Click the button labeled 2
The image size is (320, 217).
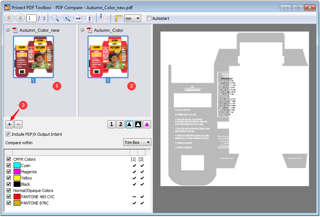pos(121,124)
